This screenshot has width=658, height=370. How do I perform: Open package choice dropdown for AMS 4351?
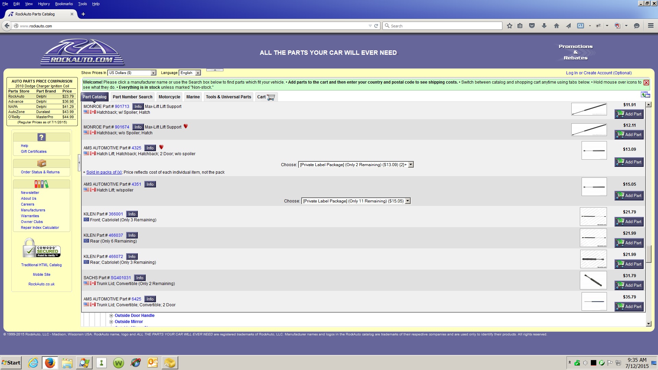pyautogui.click(x=356, y=201)
